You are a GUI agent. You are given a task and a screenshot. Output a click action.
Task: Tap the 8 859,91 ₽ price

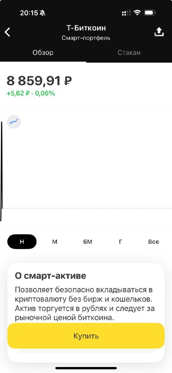(x=39, y=81)
